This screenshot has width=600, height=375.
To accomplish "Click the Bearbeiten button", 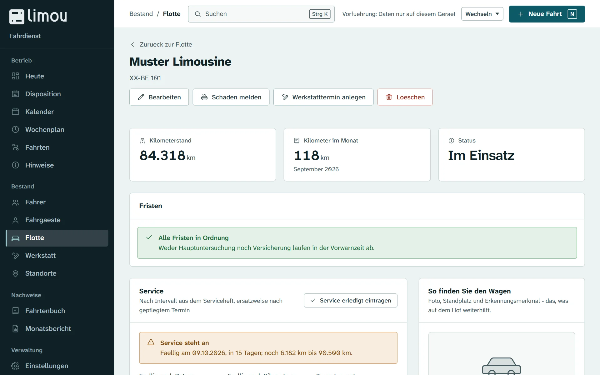I will tap(159, 97).
